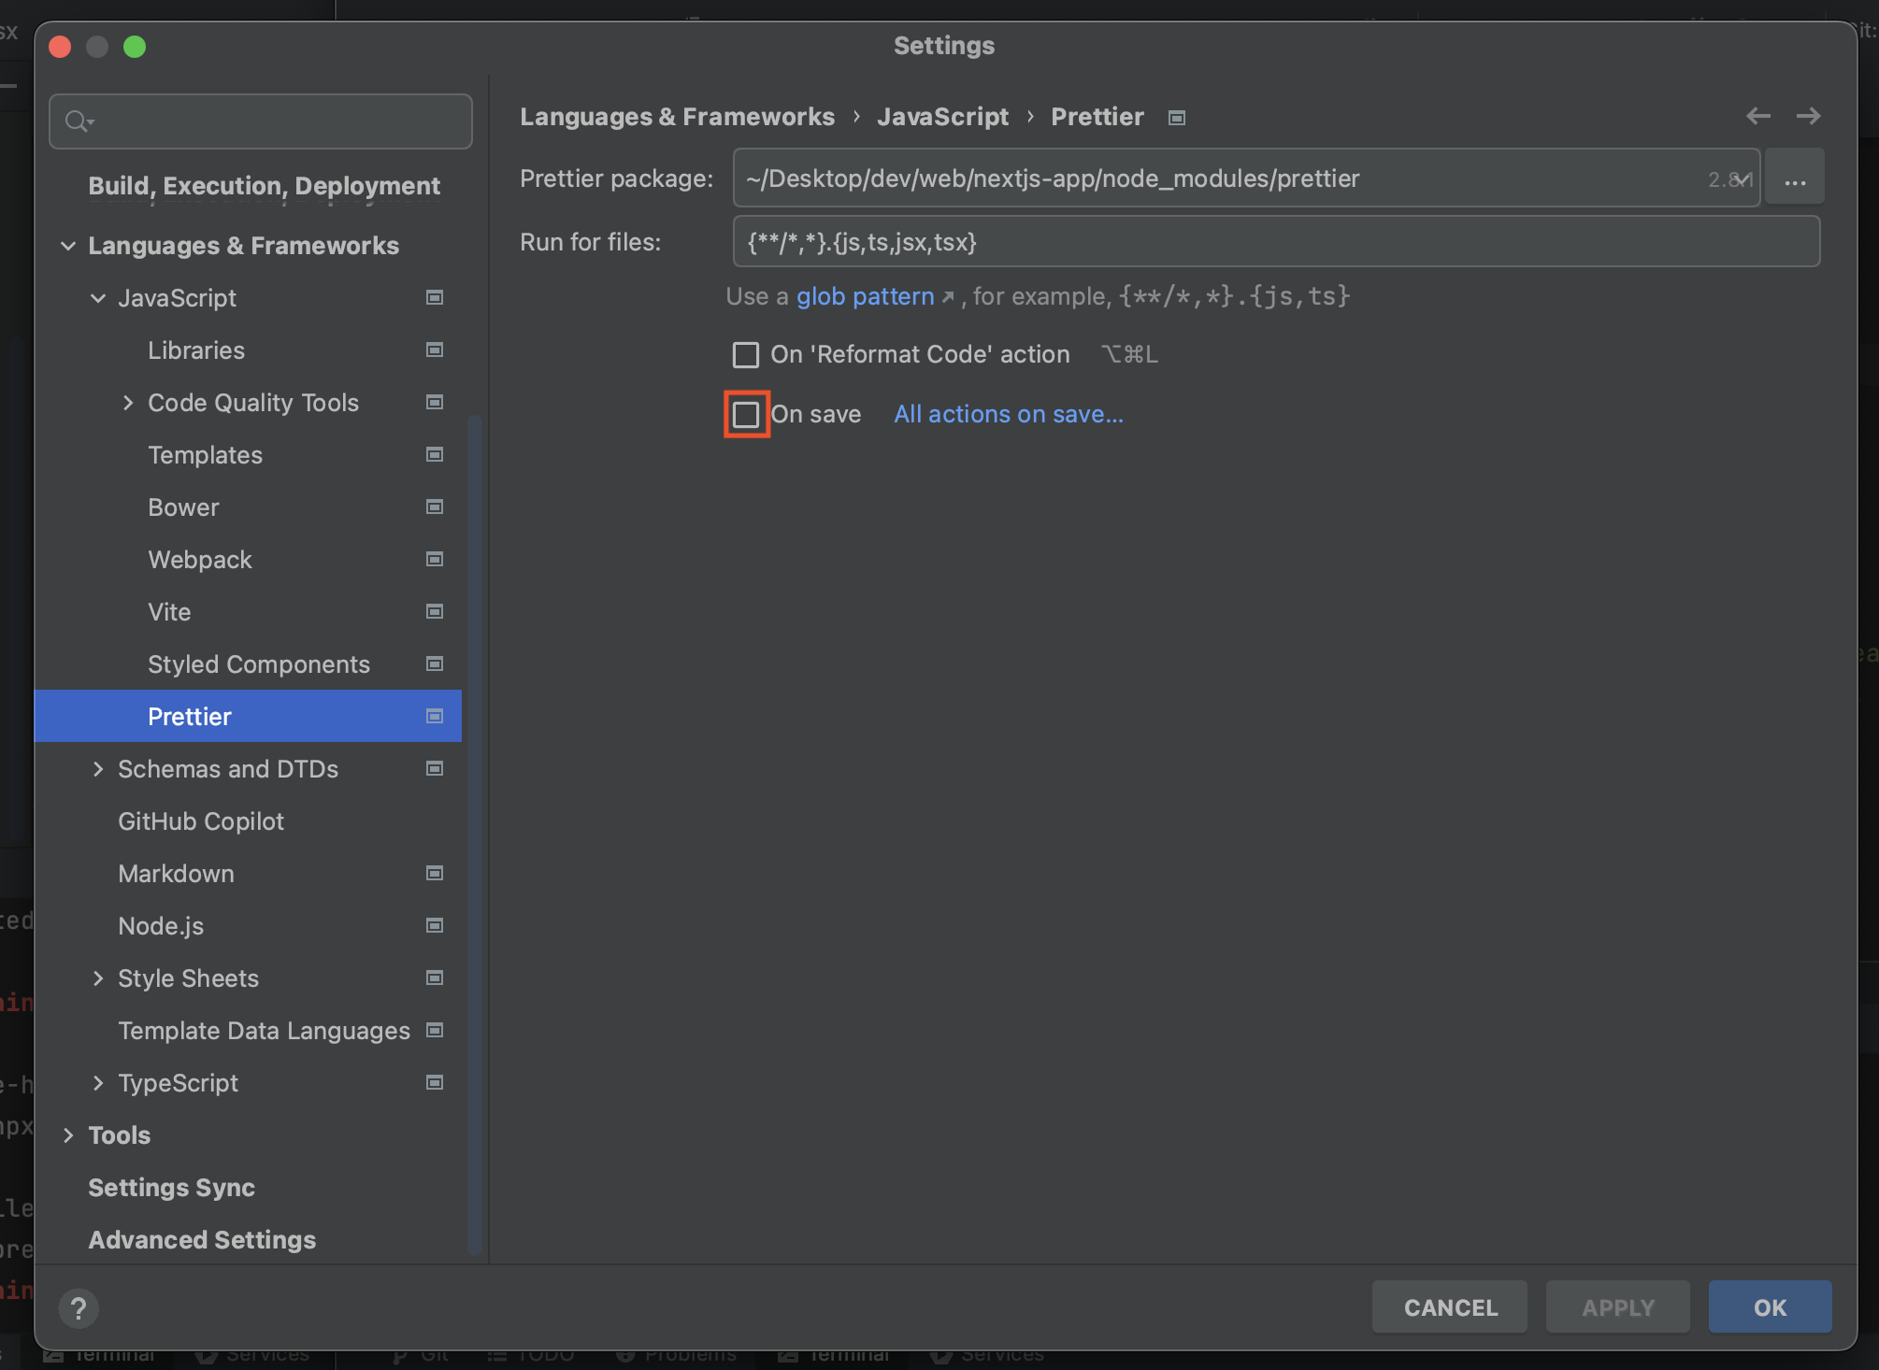Collapse the JavaScript tree node

tap(98, 298)
